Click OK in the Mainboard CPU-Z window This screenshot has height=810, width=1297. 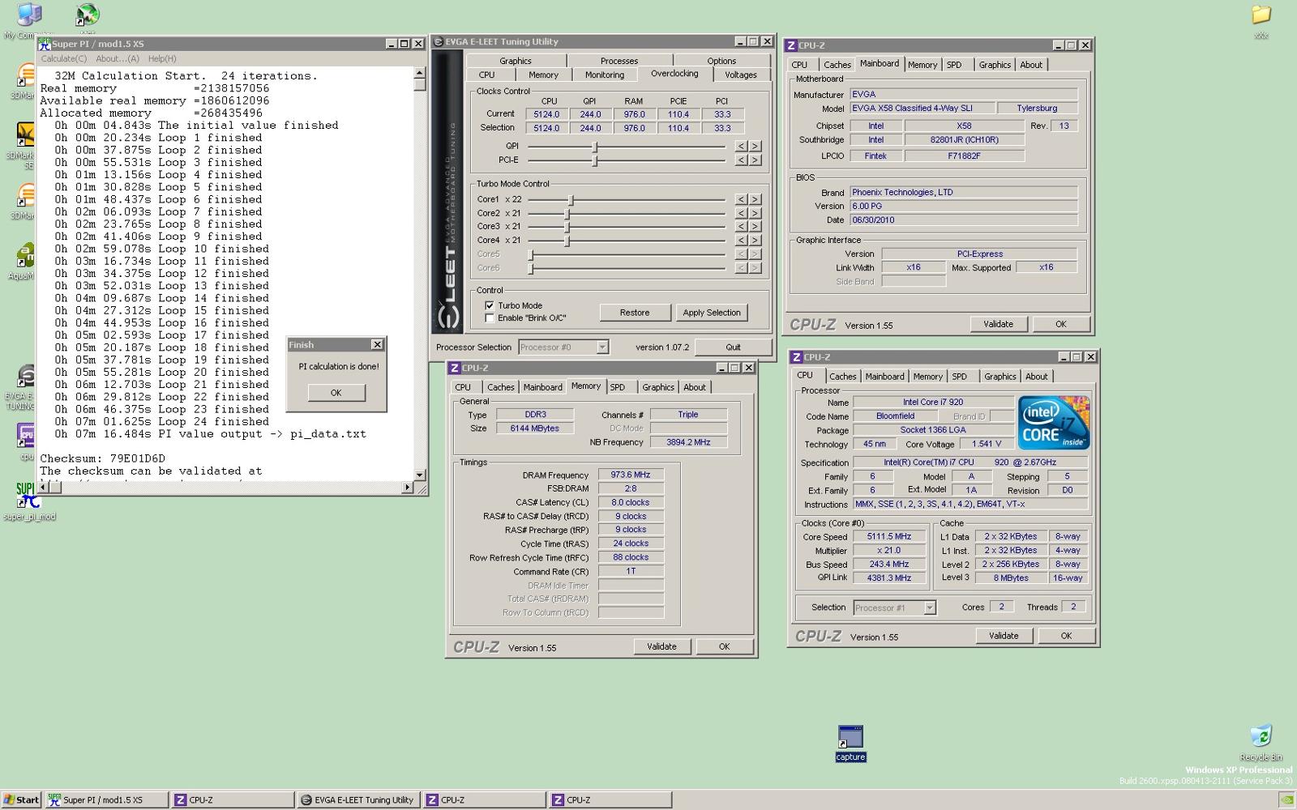coord(1060,324)
